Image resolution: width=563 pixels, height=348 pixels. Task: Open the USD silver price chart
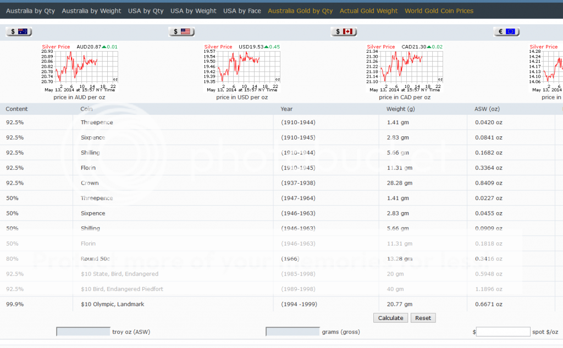click(242, 69)
